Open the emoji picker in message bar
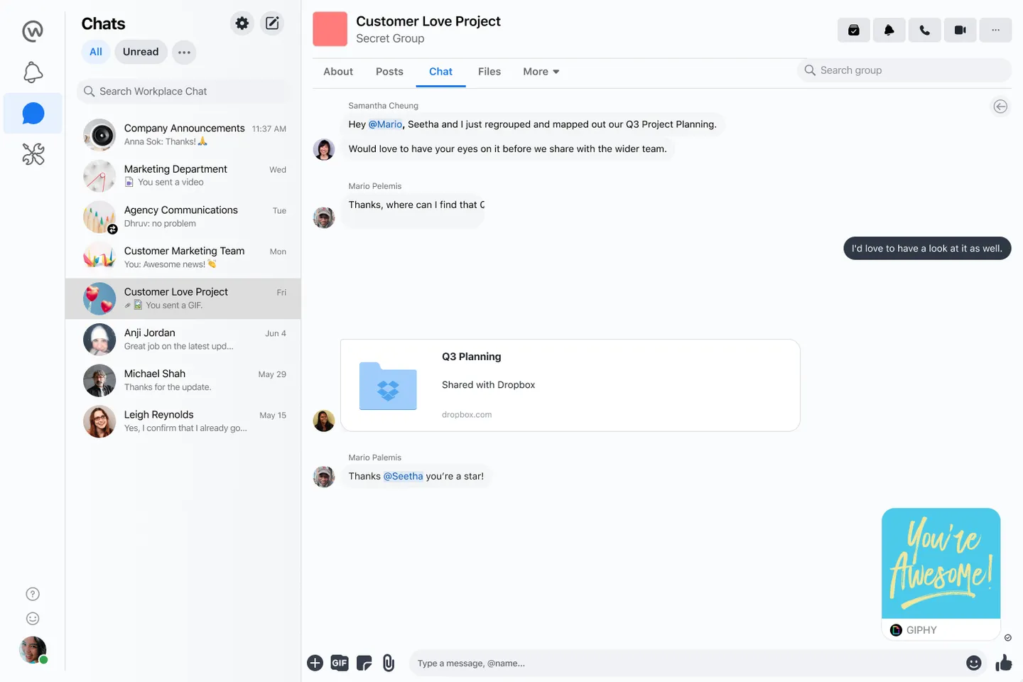The width and height of the screenshot is (1023, 682). point(974,663)
